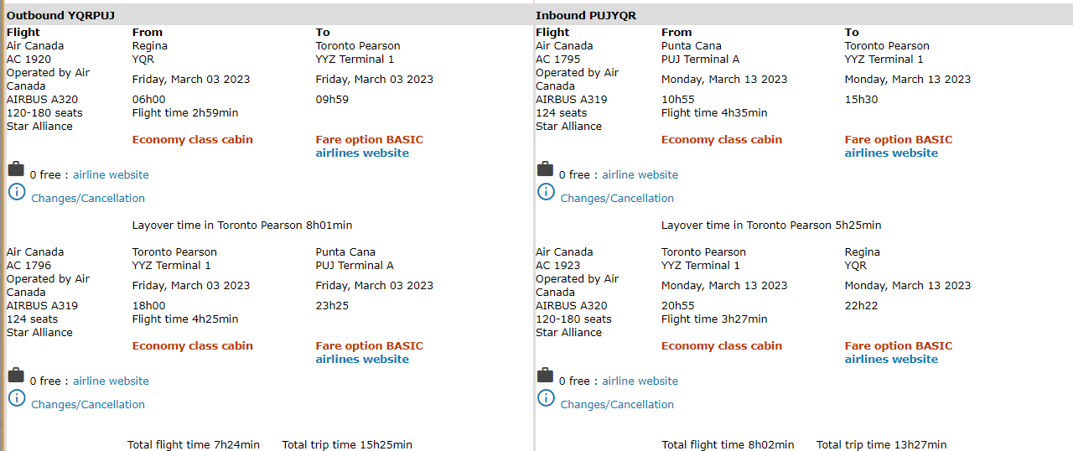Follow fare option 'airlines website' link for AC 1796
1073x451 pixels.
362,360
